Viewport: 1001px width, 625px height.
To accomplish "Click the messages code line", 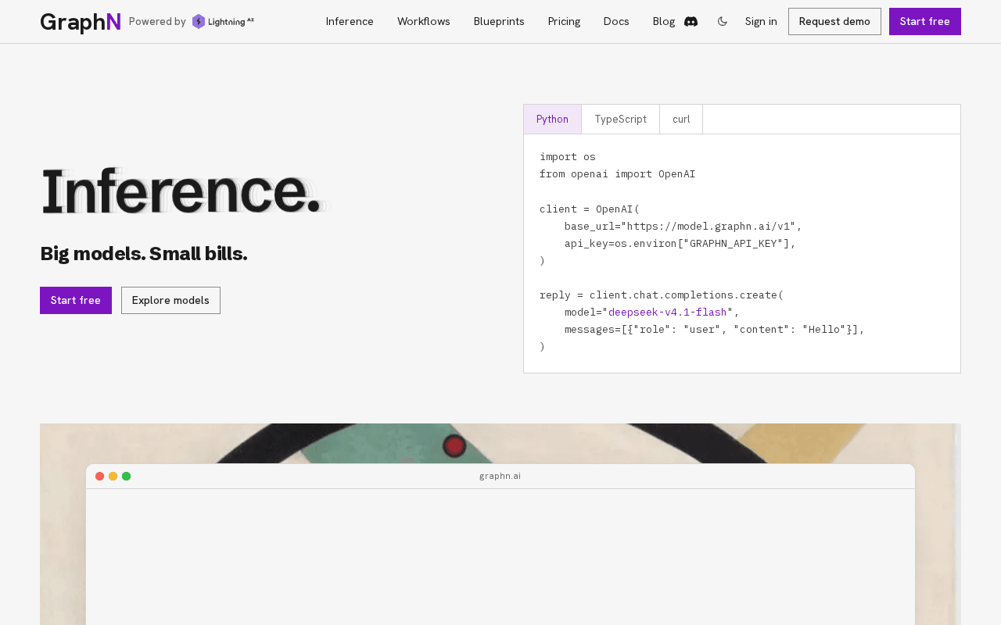I will pyautogui.click(x=715, y=330).
